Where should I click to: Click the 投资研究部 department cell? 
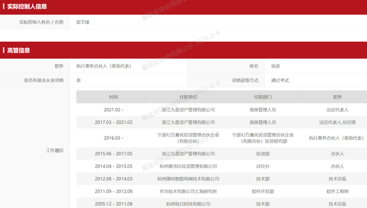263,138
